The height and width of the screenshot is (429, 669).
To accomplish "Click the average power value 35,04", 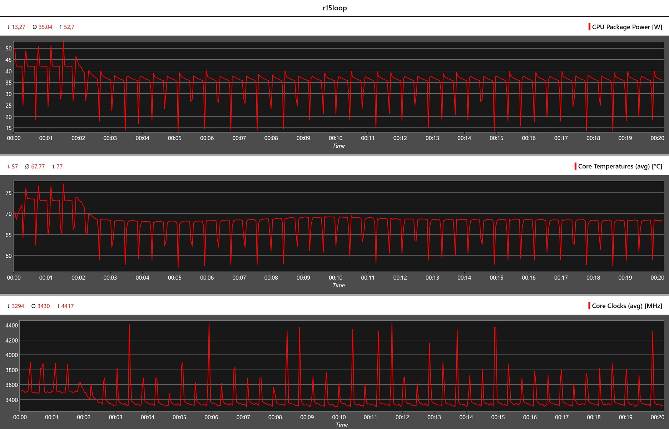I will [x=45, y=27].
